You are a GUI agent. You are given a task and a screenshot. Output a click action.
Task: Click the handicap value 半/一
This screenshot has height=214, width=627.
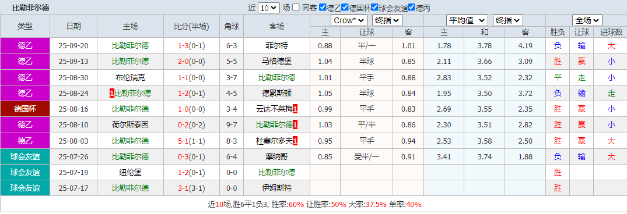click(x=367, y=46)
